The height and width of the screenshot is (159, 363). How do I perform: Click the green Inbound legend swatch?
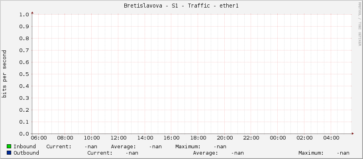(x=9, y=147)
